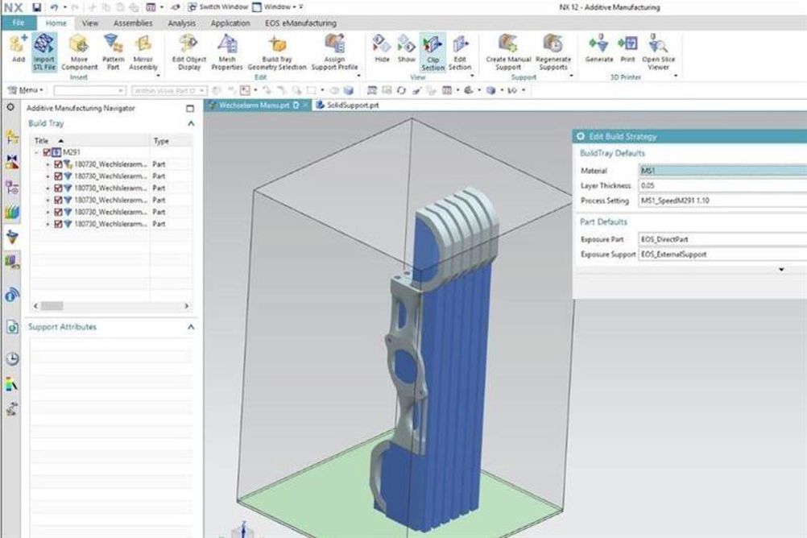Start Create Manual Support
Viewport: 807px width, 538px height.
pos(508,52)
